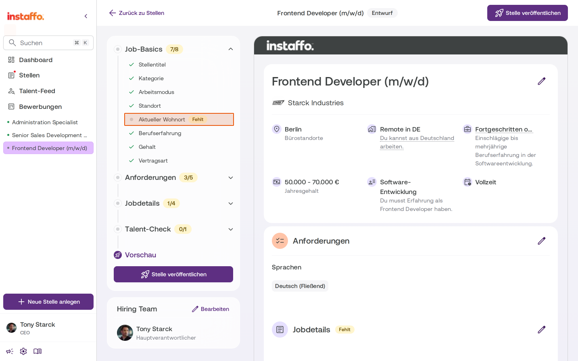Click the Vollzeit calendar icon
The width and height of the screenshot is (578, 361).
click(467, 182)
